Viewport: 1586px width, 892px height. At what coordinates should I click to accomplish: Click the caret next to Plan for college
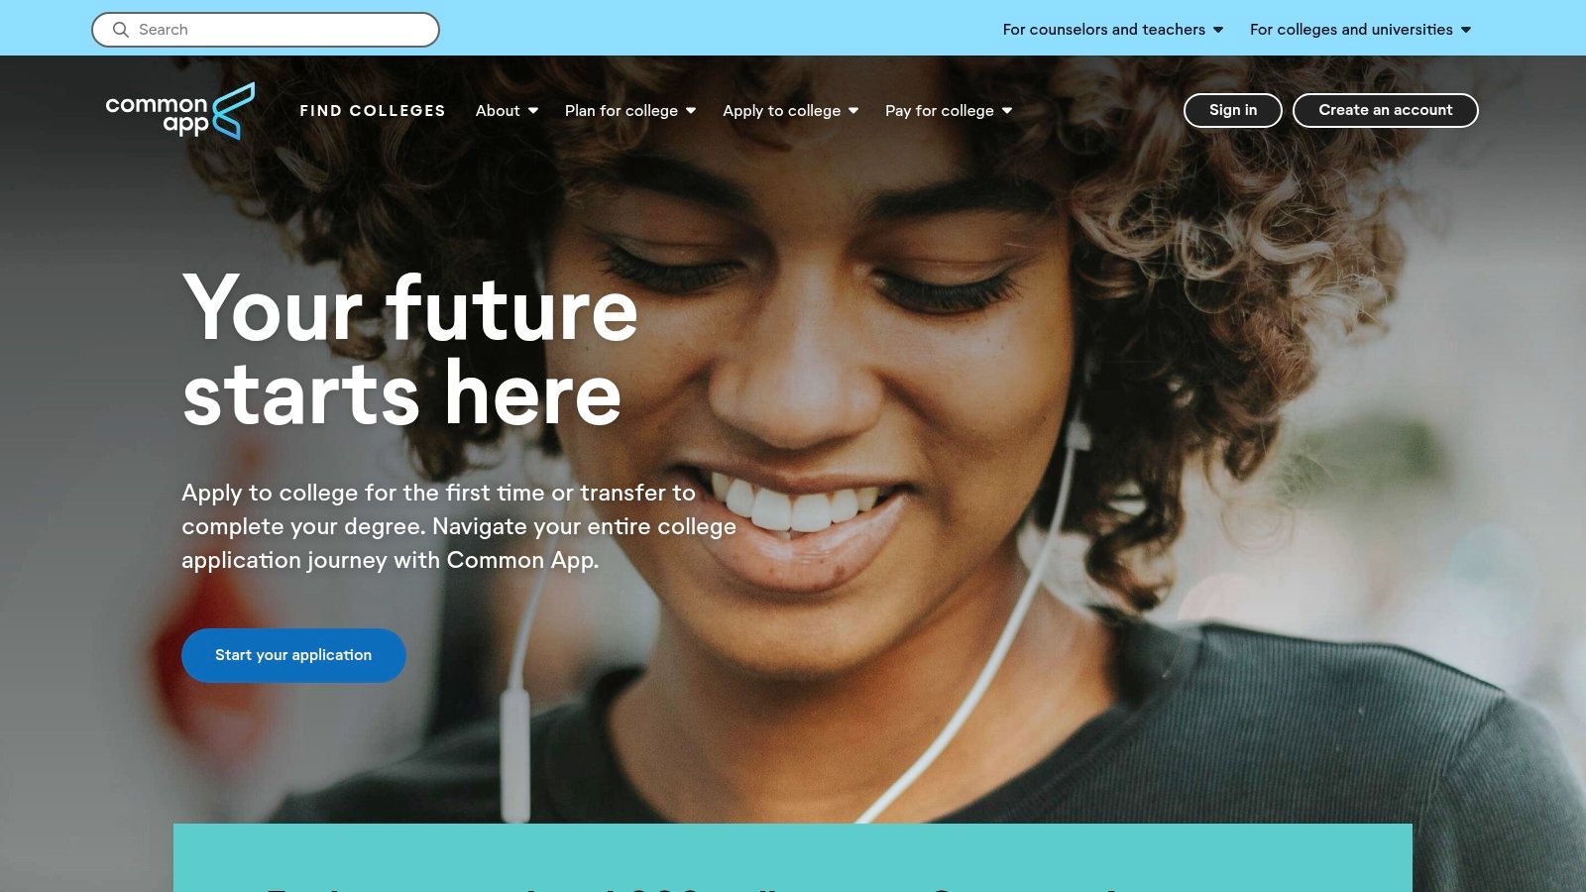pyautogui.click(x=691, y=111)
